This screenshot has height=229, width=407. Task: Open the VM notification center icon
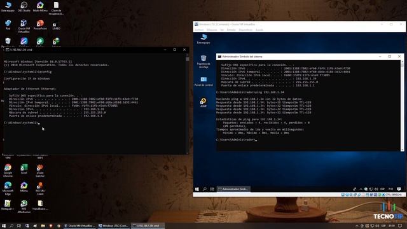coord(399,189)
